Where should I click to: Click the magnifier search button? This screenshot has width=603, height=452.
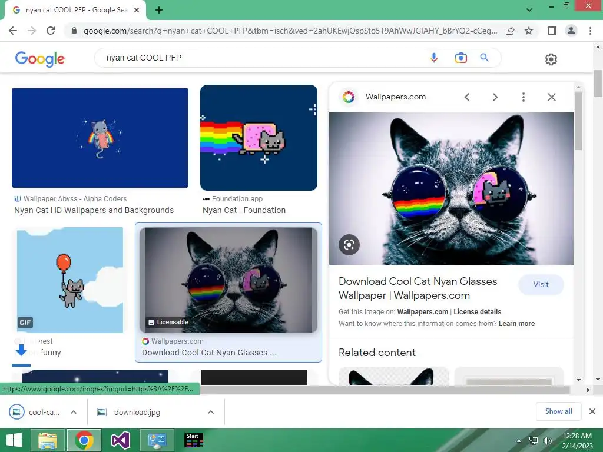coord(485,58)
